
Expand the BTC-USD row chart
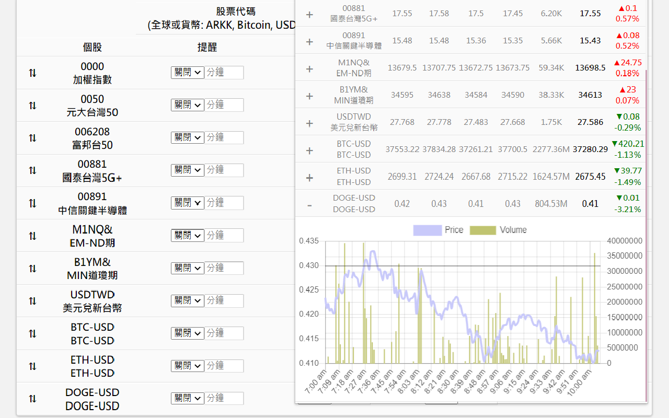click(x=309, y=150)
